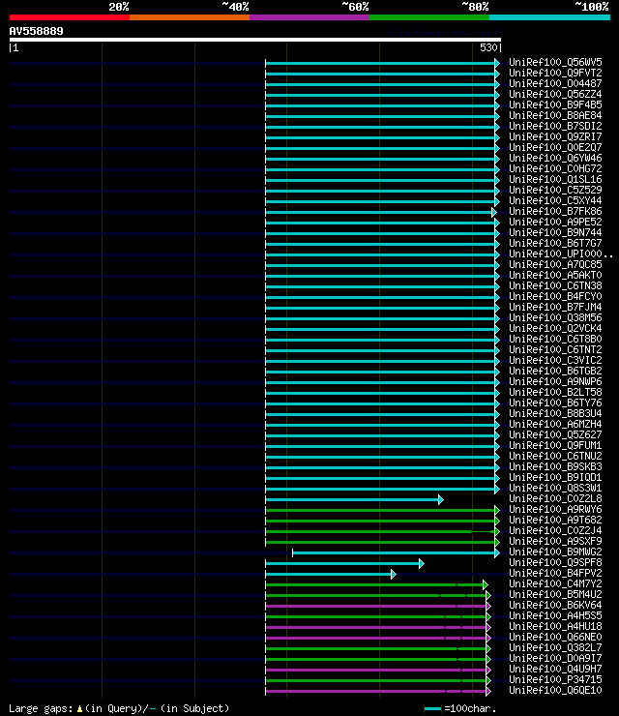
Task: Select UniRef100_Q0E2Q7 hit name
Action: (x=555, y=147)
